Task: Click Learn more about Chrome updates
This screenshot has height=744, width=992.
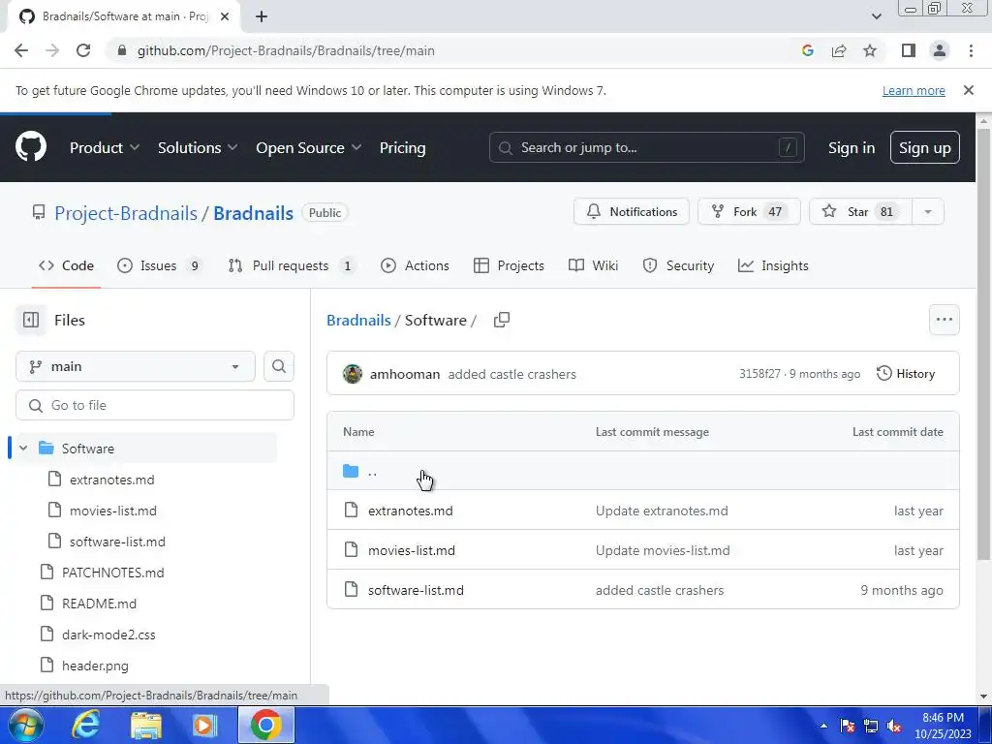Action: click(x=914, y=90)
